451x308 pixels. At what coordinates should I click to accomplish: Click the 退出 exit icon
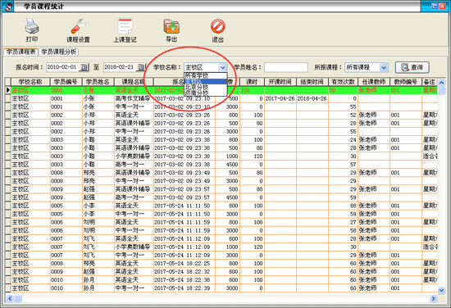coord(218,26)
